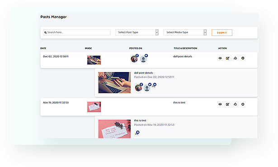
Task: Click the search magnifier icon
Action: pos(45,32)
